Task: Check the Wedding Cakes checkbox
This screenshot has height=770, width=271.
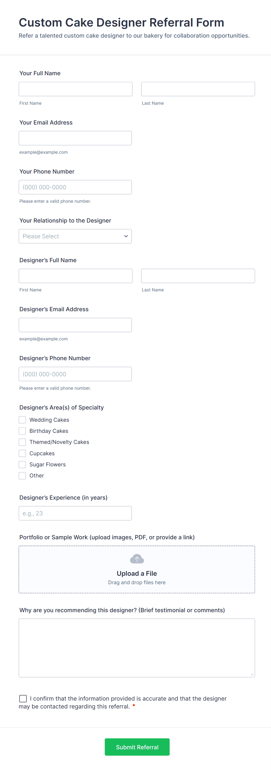Action: point(22,420)
